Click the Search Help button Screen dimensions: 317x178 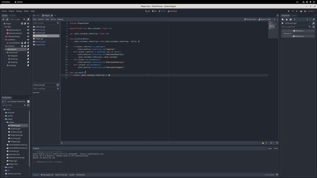tap(264, 19)
